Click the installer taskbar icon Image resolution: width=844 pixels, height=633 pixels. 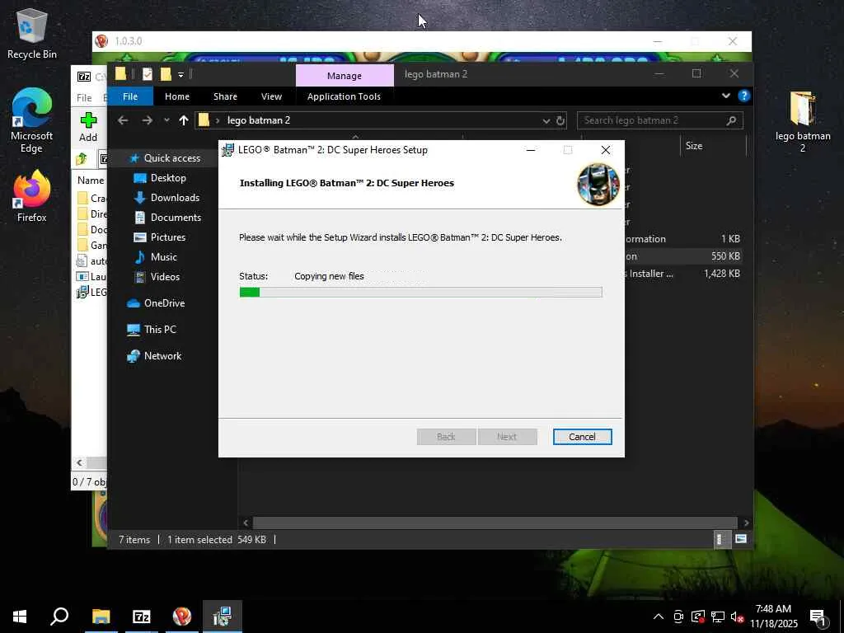tap(223, 617)
